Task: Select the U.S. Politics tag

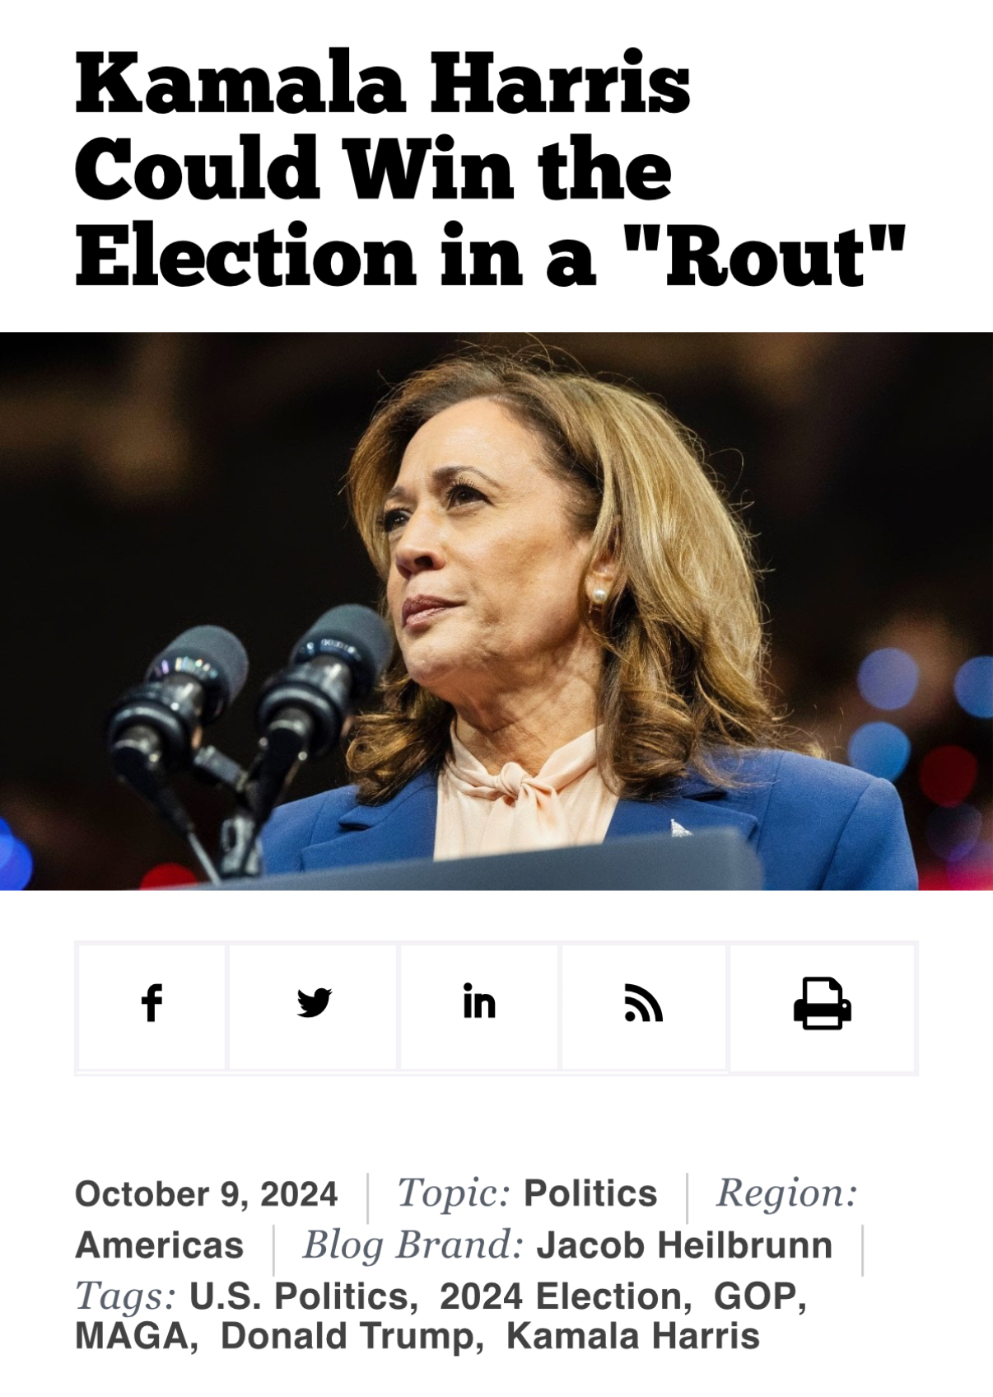Action: tap(299, 1296)
